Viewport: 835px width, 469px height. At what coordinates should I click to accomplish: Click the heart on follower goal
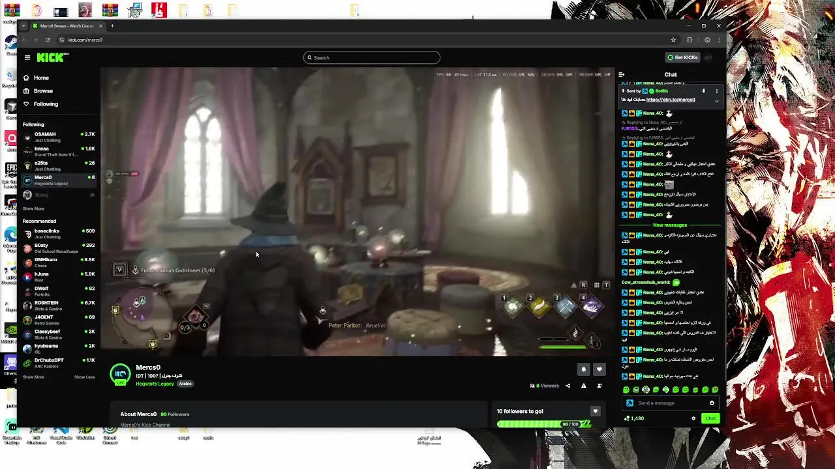coord(595,411)
